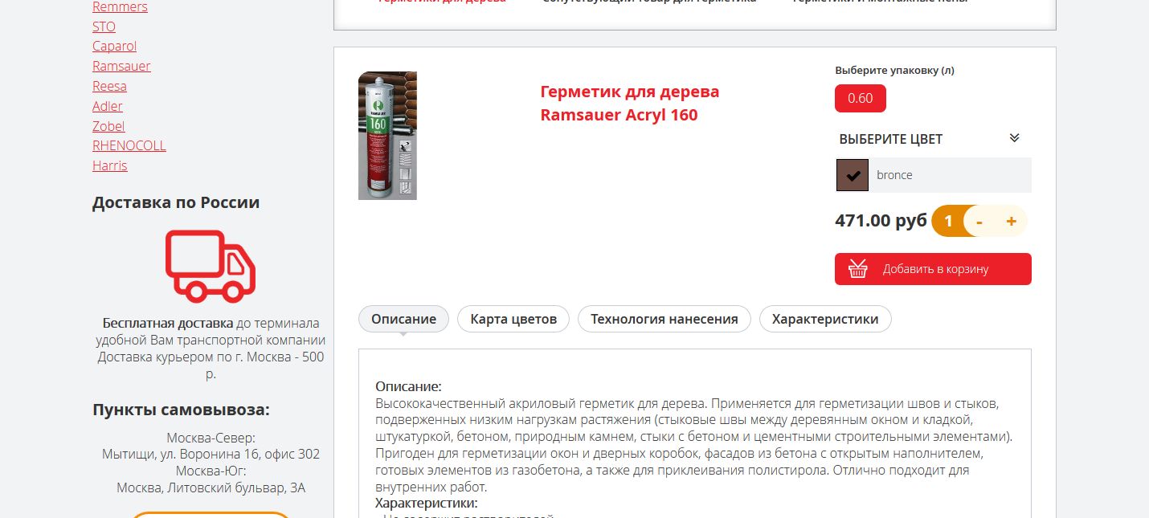Expand the ВЫБЕРИТЕ ЦВЕТ double-chevron
Screen dimensions: 1149x518
pyautogui.click(x=1014, y=138)
